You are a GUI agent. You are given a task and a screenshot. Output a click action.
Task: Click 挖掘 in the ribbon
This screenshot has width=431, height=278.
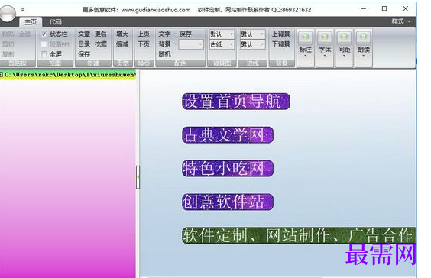point(101,44)
